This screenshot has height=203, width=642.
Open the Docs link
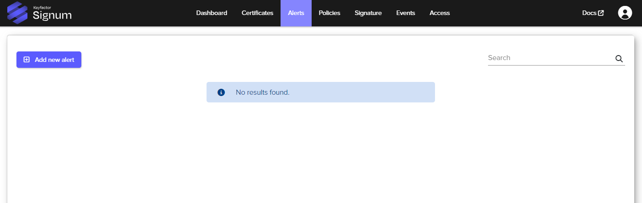click(x=589, y=13)
